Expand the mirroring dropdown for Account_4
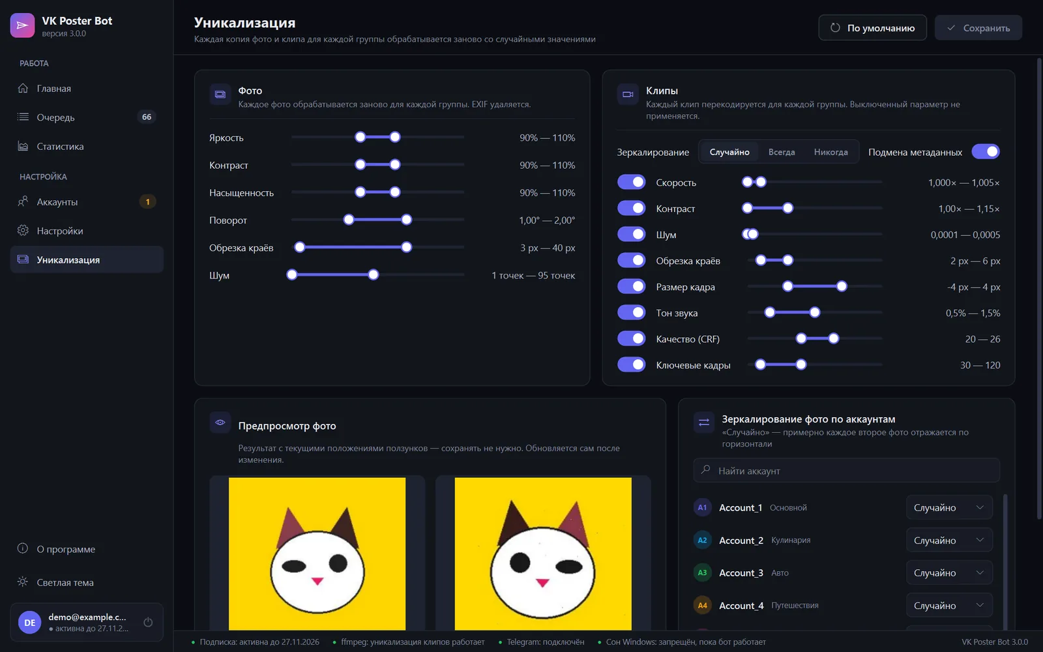The image size is (1043, 652). coord(949,605)
